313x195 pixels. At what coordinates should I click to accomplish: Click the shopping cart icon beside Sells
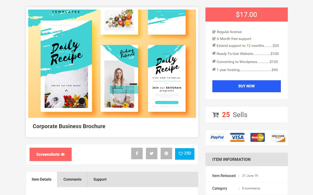click(215, 115)
